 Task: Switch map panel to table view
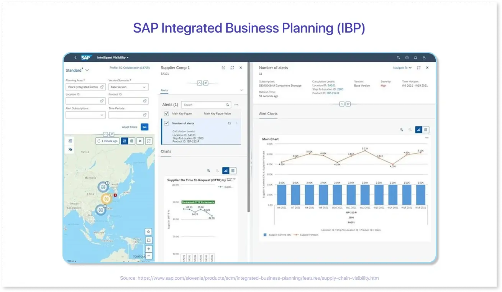coord(132,141)
